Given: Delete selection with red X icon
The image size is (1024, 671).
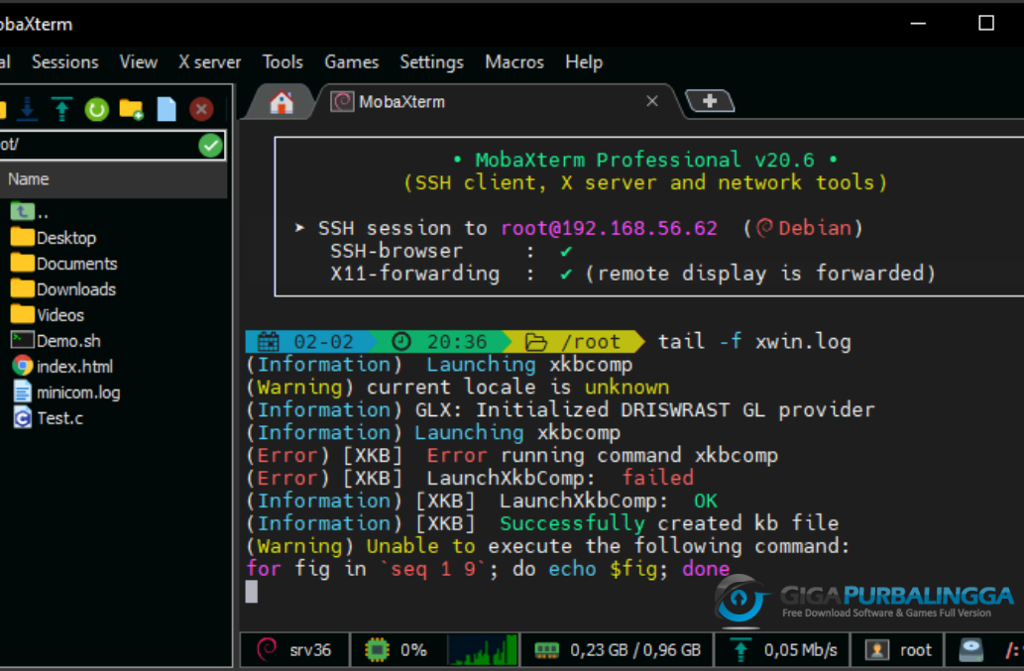Looking at the screenshot, I should 201,109.
